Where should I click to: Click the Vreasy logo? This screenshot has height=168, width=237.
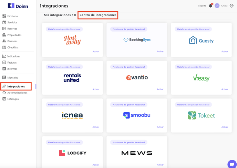tap(201, 78)
